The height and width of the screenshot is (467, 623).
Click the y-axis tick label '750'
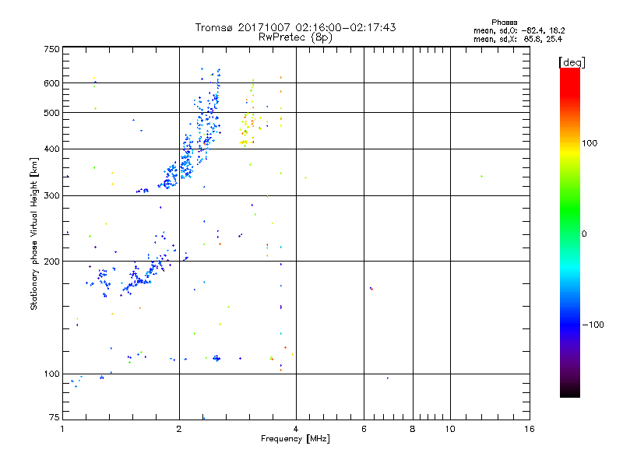(x=51, y=49)
